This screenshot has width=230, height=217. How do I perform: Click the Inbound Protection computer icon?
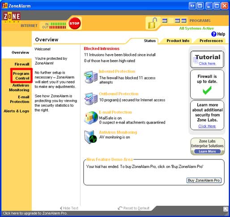(91, 77)
